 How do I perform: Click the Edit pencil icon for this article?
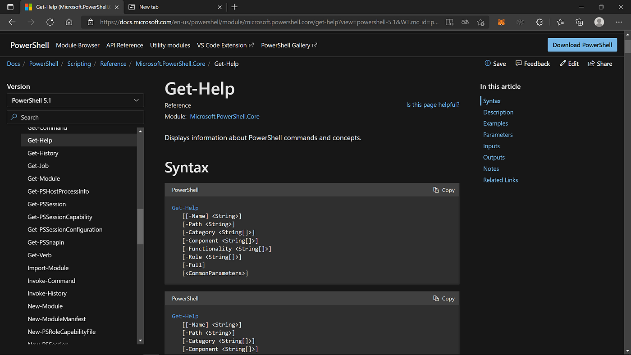click(569, 64)
